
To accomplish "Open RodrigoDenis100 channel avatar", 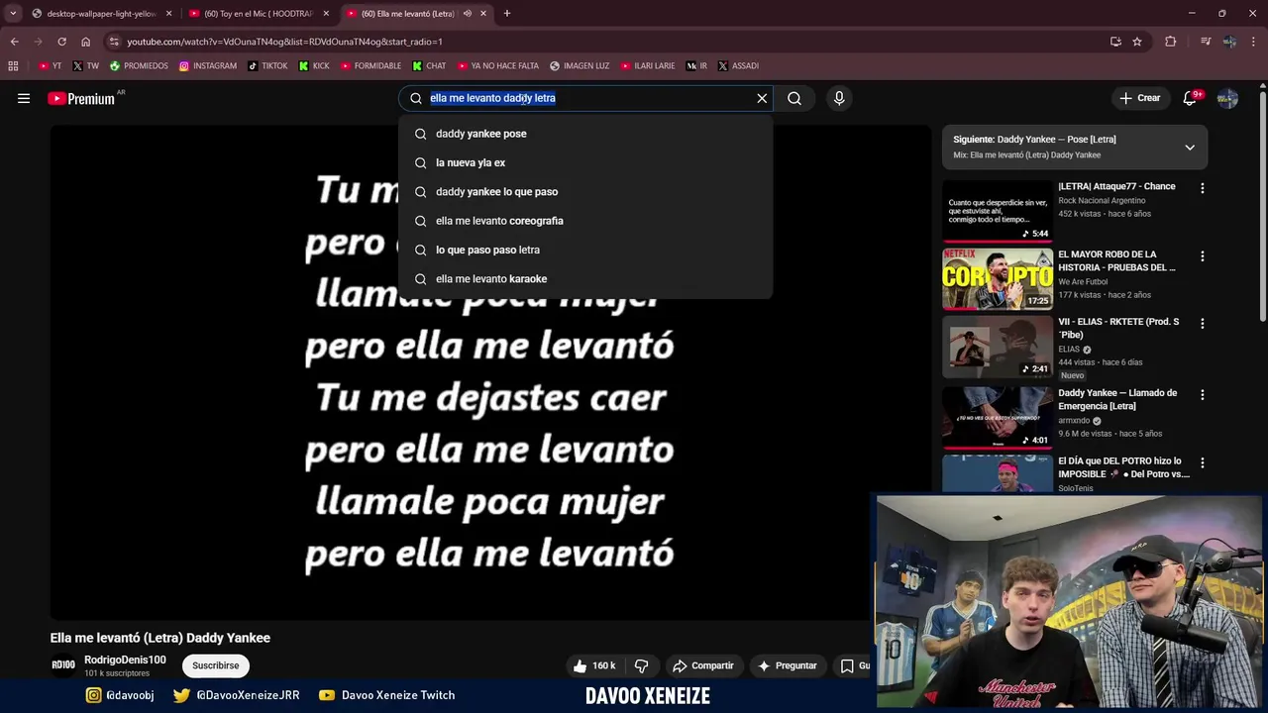I will pyautogui.click(x=63, y=664).
